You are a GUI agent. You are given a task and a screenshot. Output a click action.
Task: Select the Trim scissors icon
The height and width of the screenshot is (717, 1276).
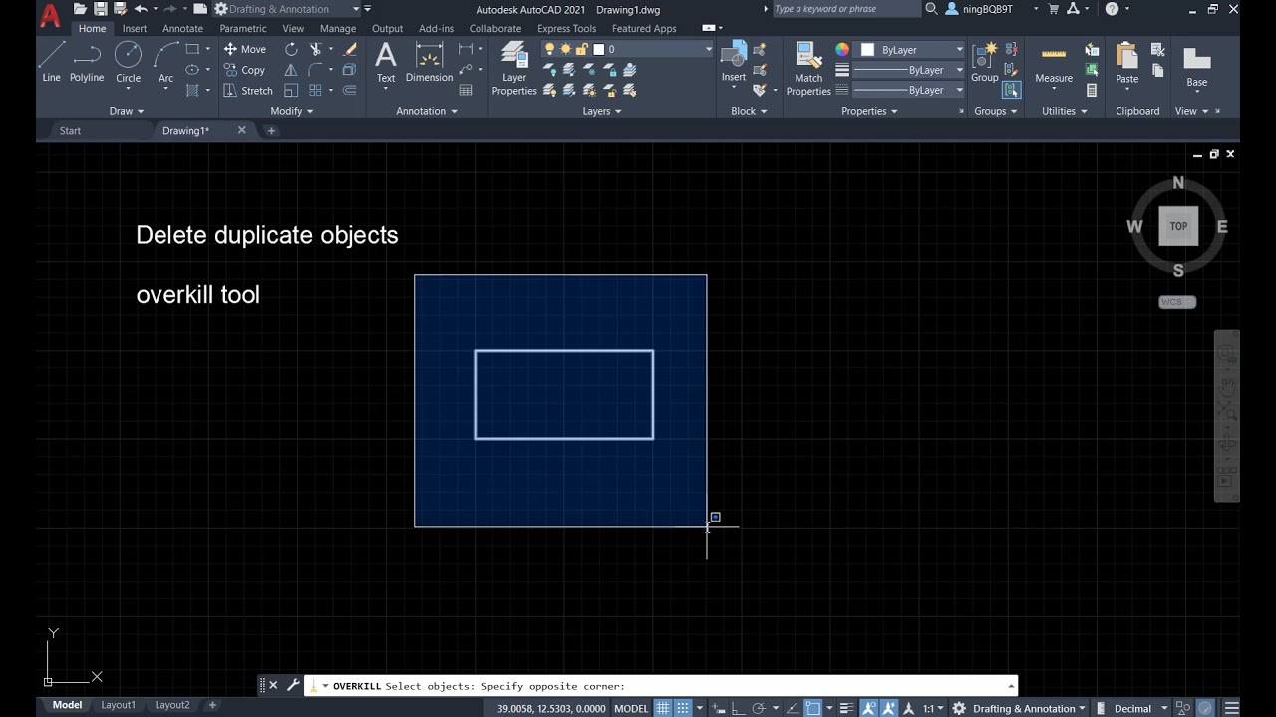pos(316,49)
